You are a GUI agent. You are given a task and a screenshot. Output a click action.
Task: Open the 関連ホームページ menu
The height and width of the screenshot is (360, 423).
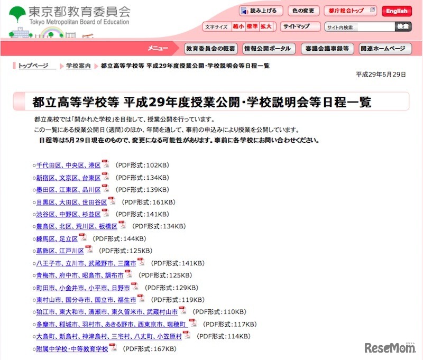385,49
